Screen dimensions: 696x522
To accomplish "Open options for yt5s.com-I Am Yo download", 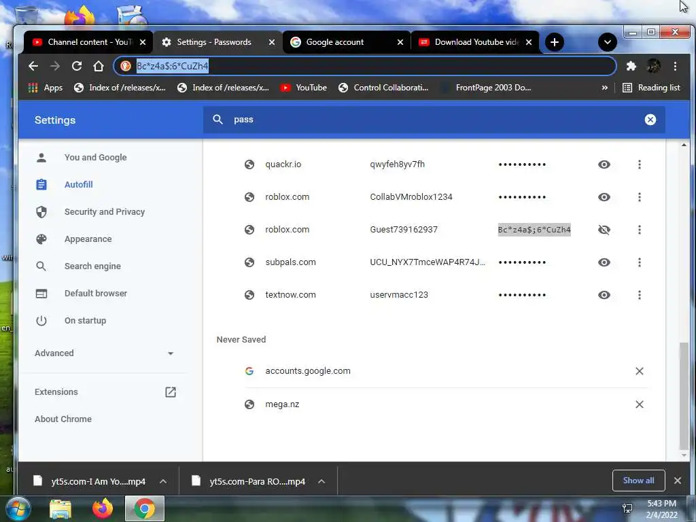I will click(163, 481).
